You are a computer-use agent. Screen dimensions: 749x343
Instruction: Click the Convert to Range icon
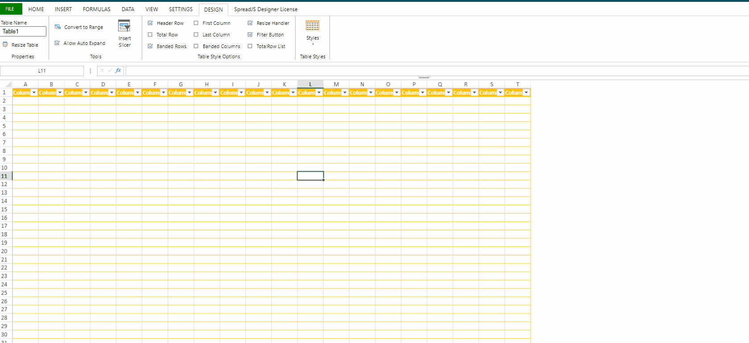click(58, 27)
